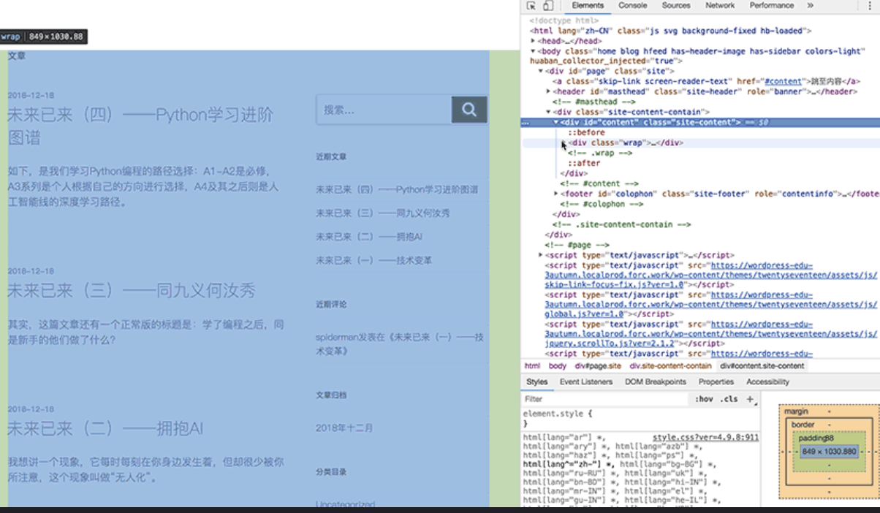Toggle the .cls class editor
Viewport: 880px width, 513px height.
point(729,399)
